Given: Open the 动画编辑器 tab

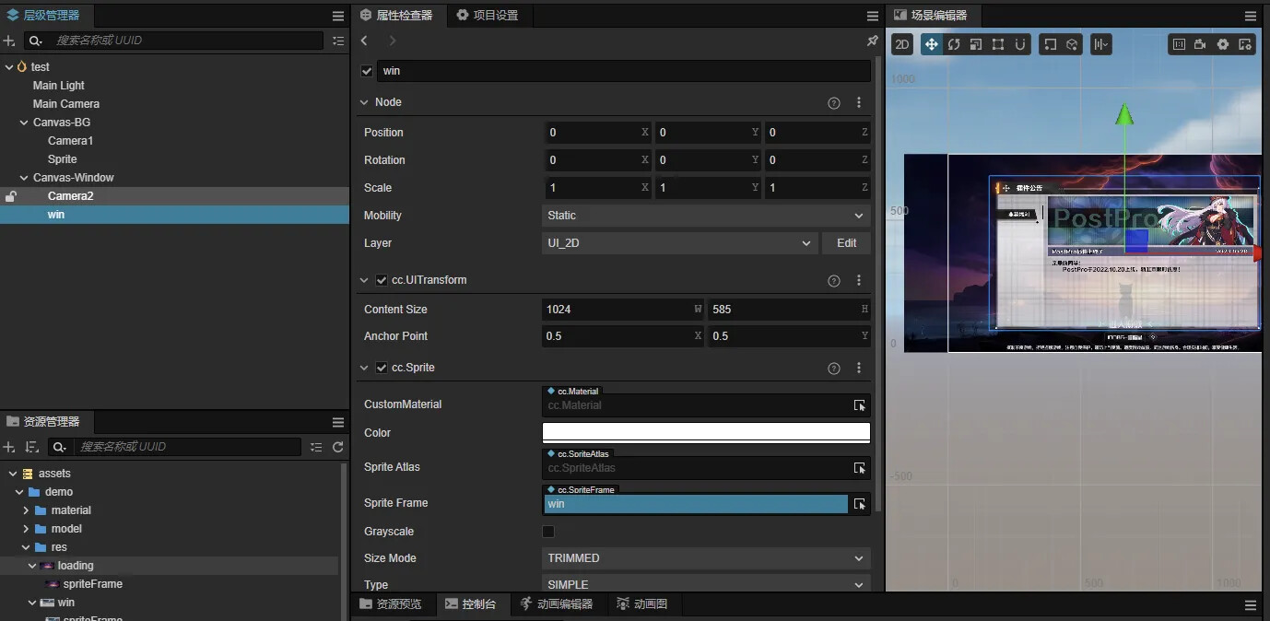Looking at the screenshot, I should coord(557,604).
